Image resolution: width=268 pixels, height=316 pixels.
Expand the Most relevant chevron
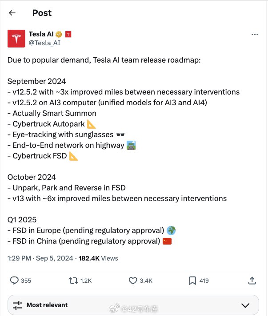pos(245,305)
